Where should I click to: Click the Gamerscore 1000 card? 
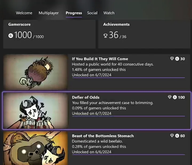[x=49, y=34]
